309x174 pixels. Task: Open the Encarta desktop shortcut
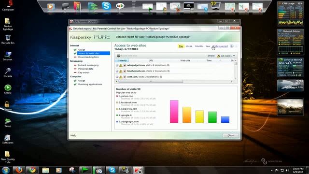coord(8,72)
